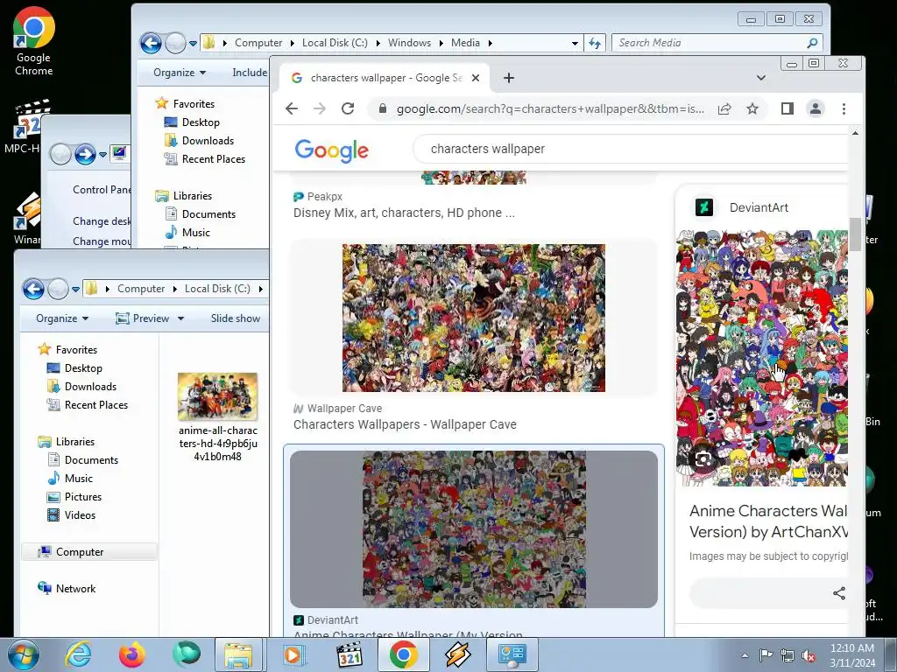This screenshot has height=672, width=897.
Task: Select Recent Places in Media window sidebar
Action: tap(214, 159)
